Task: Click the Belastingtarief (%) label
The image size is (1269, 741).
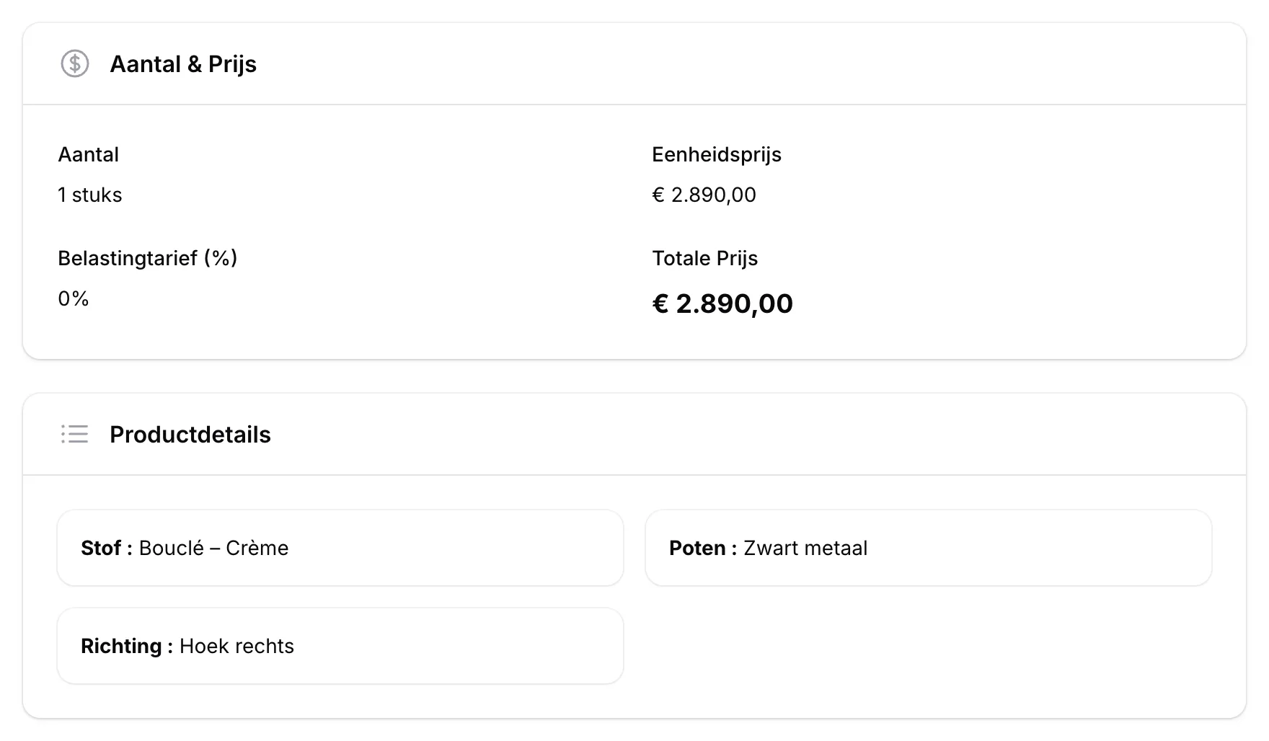Action: tap(148, 258)
